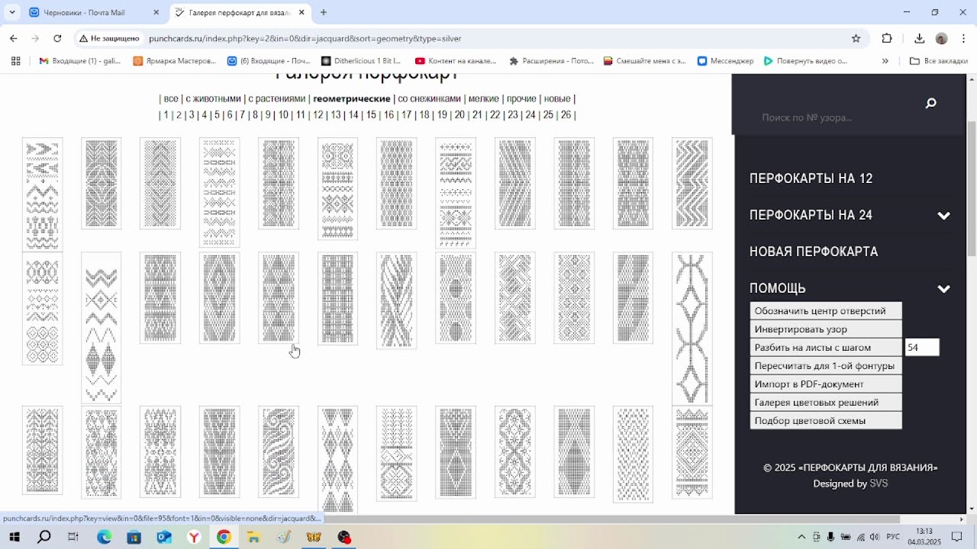The width and height of the screenshot is (977, 549).
Task: Open Yandex Browser from the taskbar
Action: [194, 538]
